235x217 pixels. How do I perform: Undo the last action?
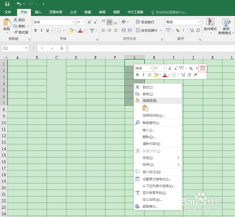(x=19, y=4)
